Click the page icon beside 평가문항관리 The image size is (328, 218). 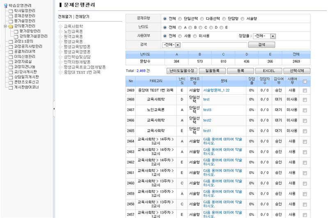[16, 31]
